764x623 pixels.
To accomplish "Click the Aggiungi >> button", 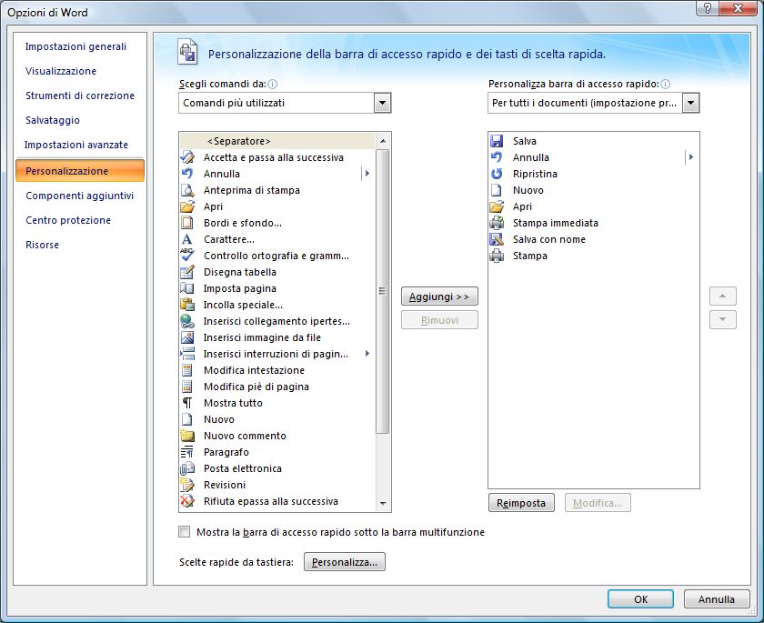I will [439, 296].
